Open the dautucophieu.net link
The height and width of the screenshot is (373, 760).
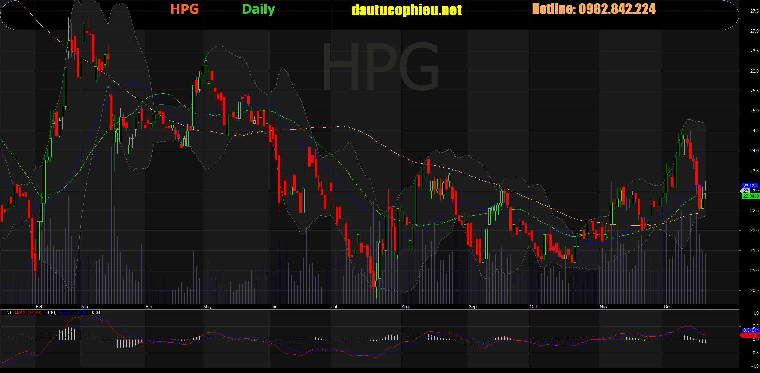(x=406, y=10)
